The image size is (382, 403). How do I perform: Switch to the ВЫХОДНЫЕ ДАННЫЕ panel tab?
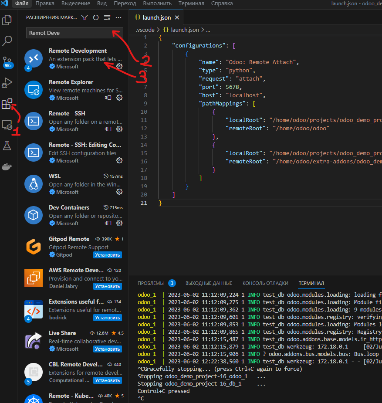point(209,283)
